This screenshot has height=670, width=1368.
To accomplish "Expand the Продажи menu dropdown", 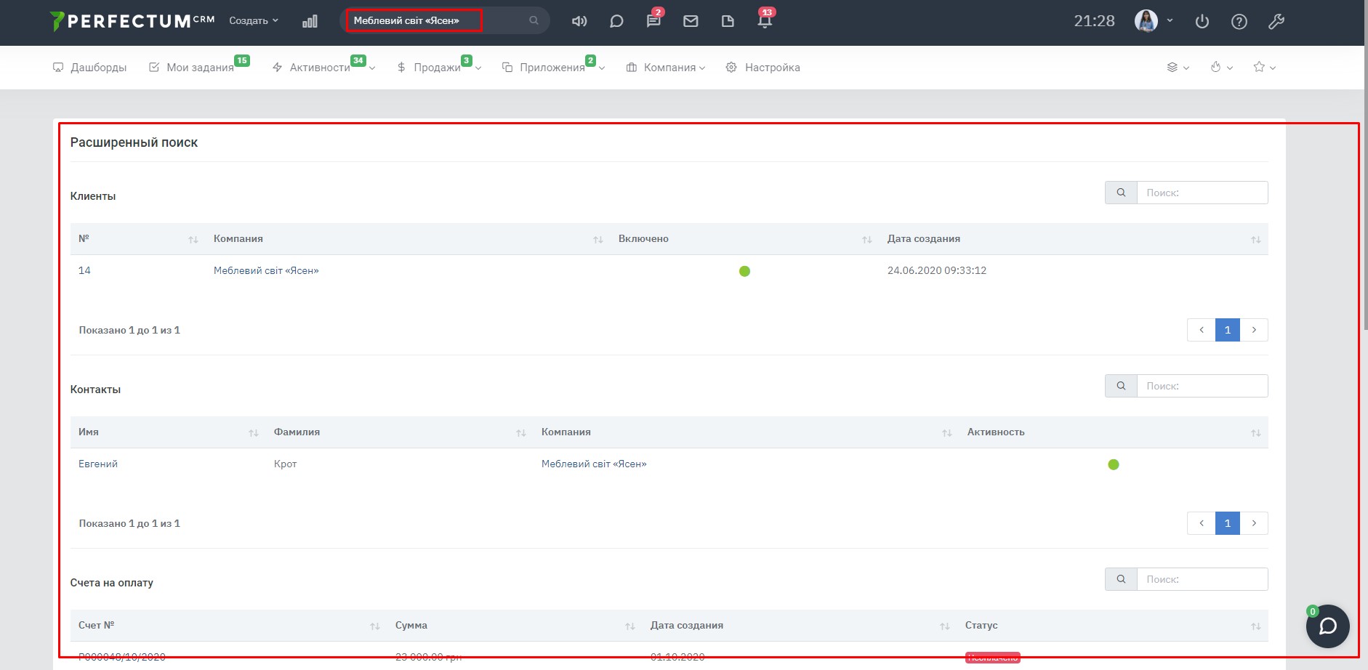I will [x=438, y=68].
